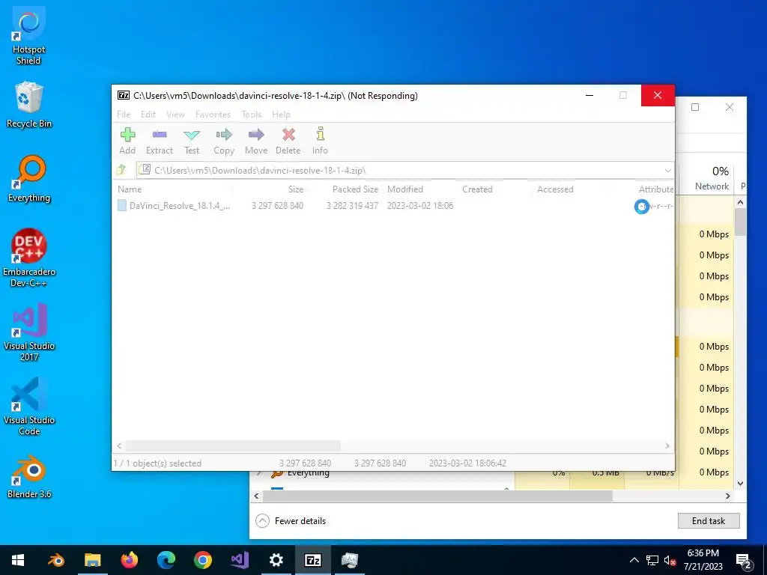This screenshot has height=575, width=767.
Task: Click the muted volume tray icon
Action: 670,561
